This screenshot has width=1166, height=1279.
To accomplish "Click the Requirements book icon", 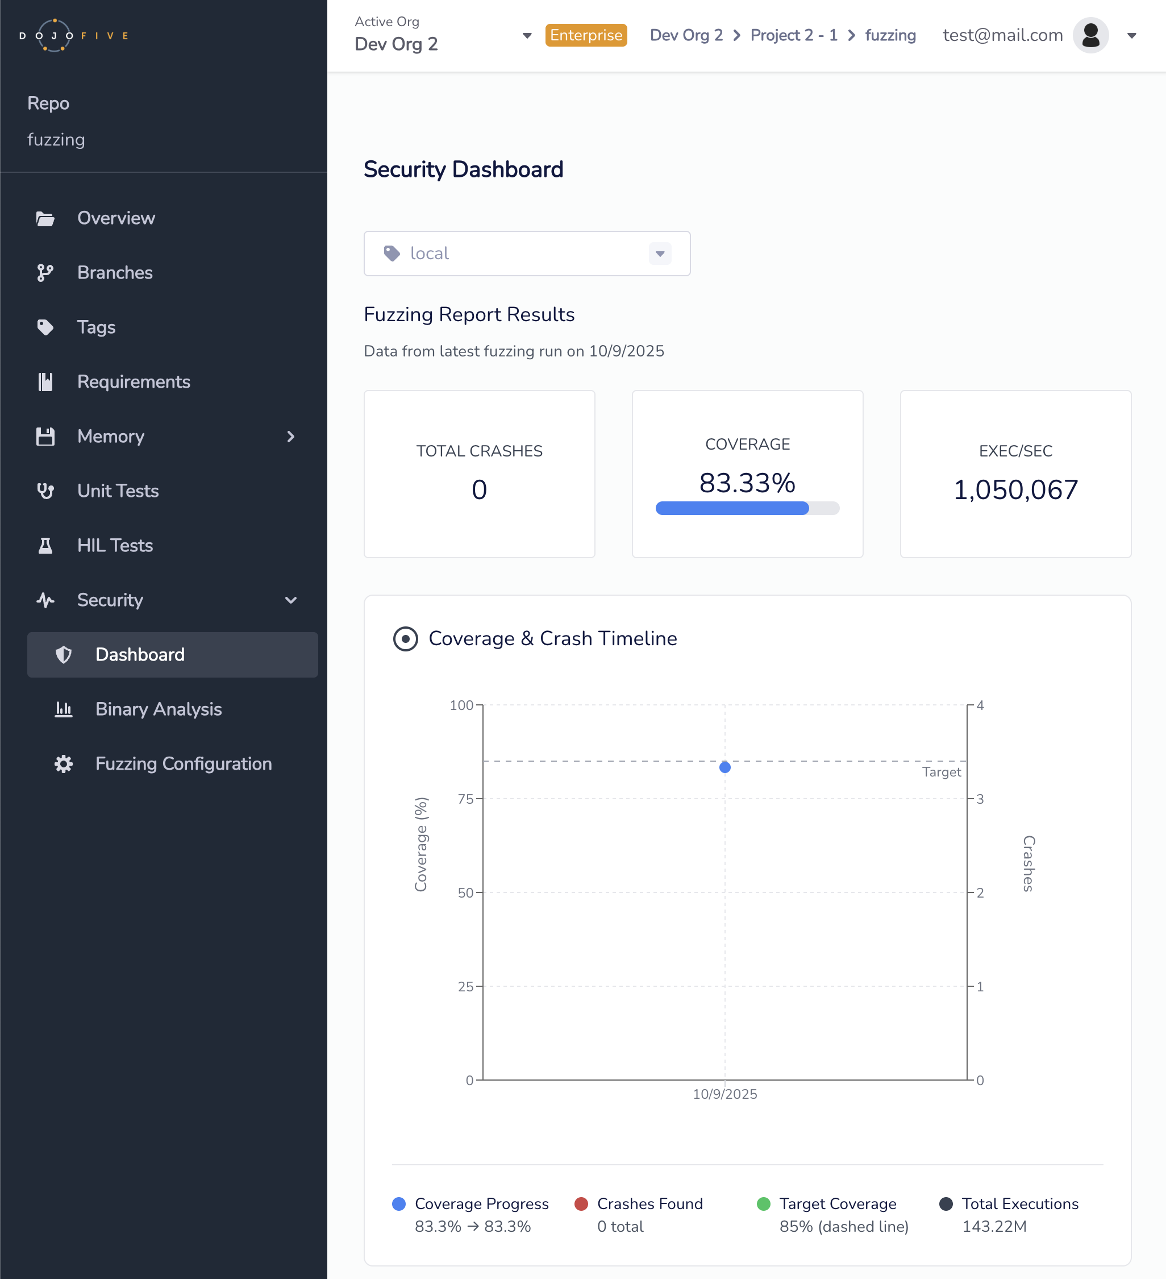I will click(x=45, y=382).
